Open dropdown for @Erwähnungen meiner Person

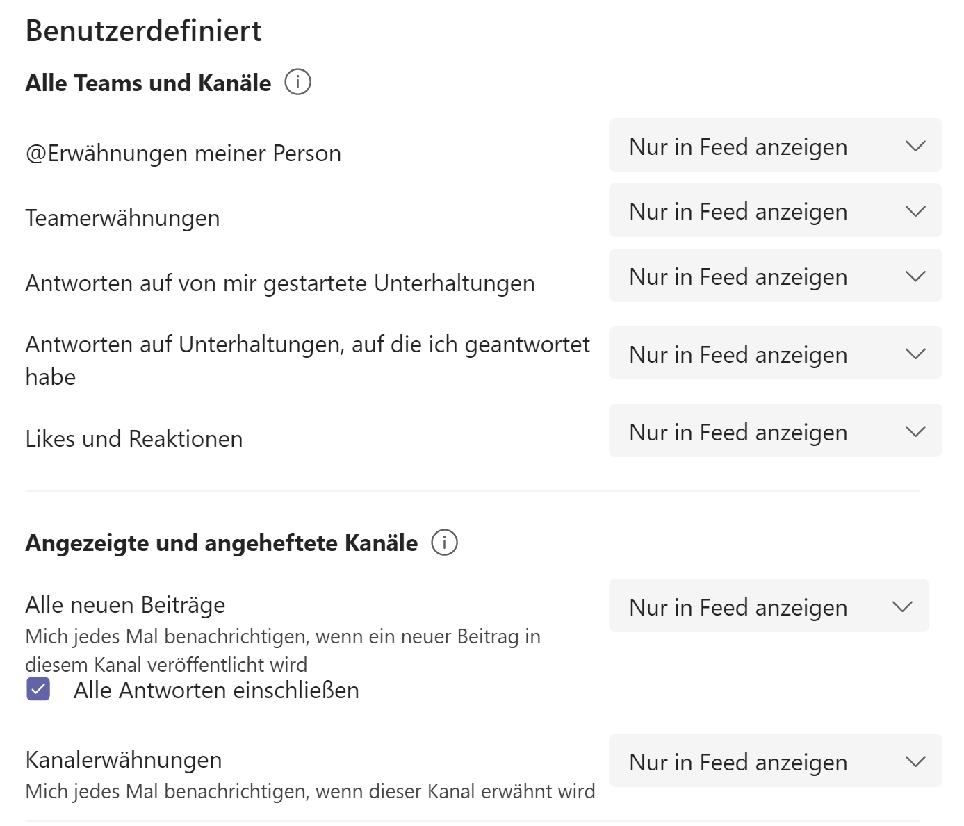(x=774, y=146)
